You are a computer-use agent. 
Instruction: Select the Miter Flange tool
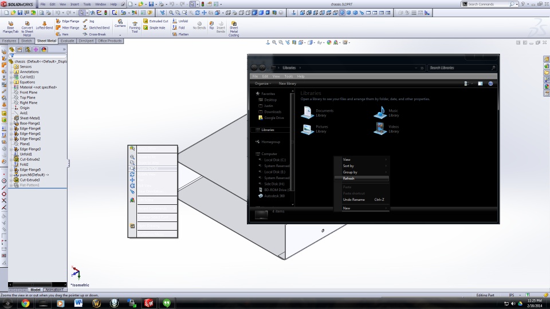(68, 27)
